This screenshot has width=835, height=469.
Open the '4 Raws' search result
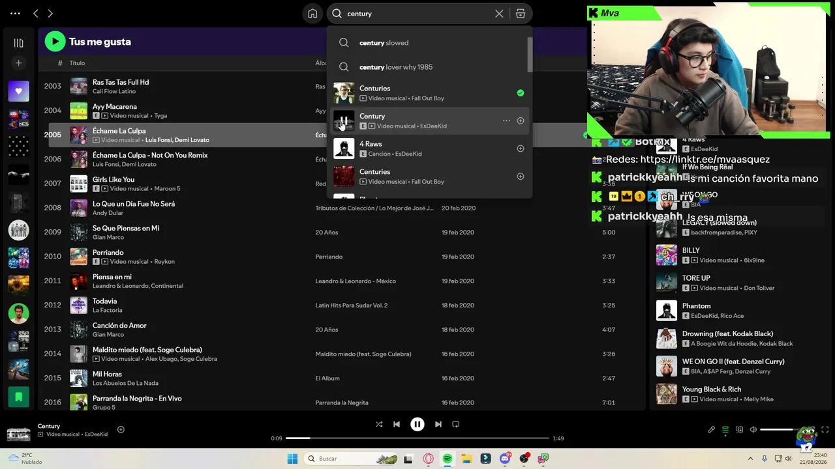429,149
